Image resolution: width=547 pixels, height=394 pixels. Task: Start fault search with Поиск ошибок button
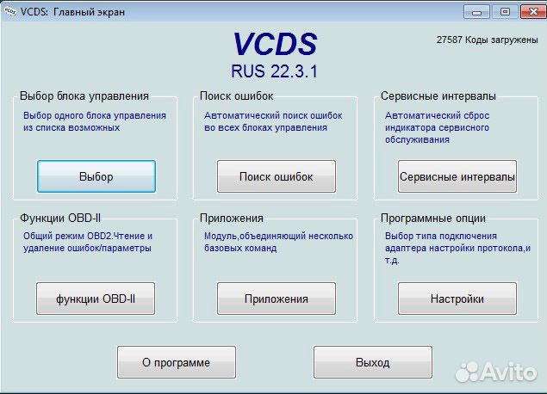pos(277,176)
